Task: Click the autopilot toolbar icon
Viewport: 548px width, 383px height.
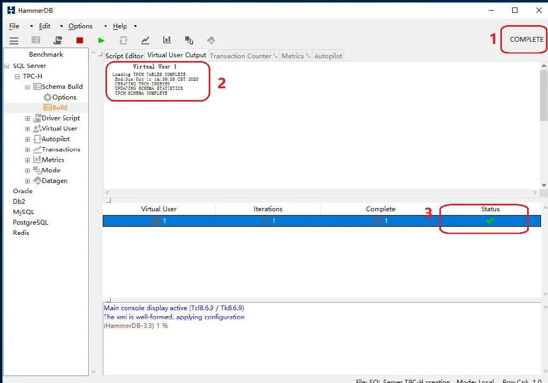Action: click(124, 41)
